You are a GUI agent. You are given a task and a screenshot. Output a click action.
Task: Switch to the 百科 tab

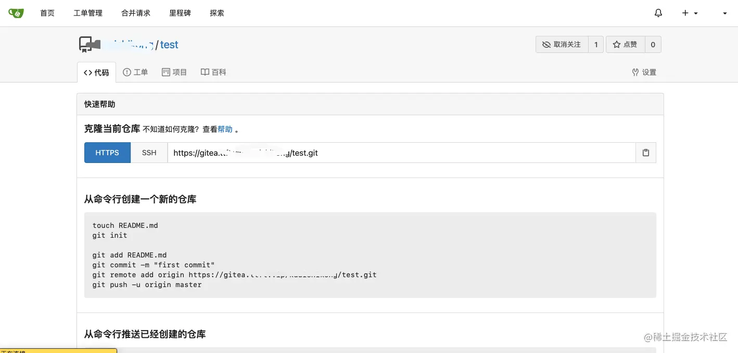coord(213,72)
